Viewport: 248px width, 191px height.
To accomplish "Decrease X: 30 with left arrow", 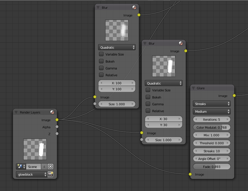I will (x=148, y=119).
